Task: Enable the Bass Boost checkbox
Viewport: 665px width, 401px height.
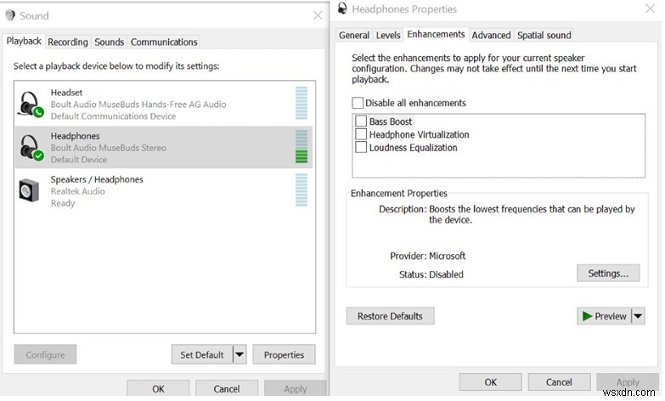Action: pos(362,121)
